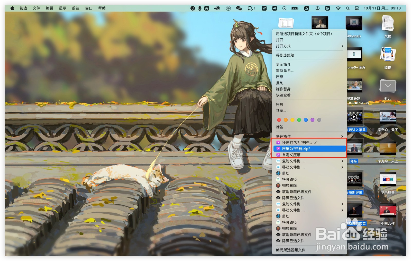Apply the red color tag

(279, 120)
